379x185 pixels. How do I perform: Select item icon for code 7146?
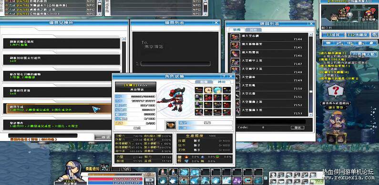[235, 54]
